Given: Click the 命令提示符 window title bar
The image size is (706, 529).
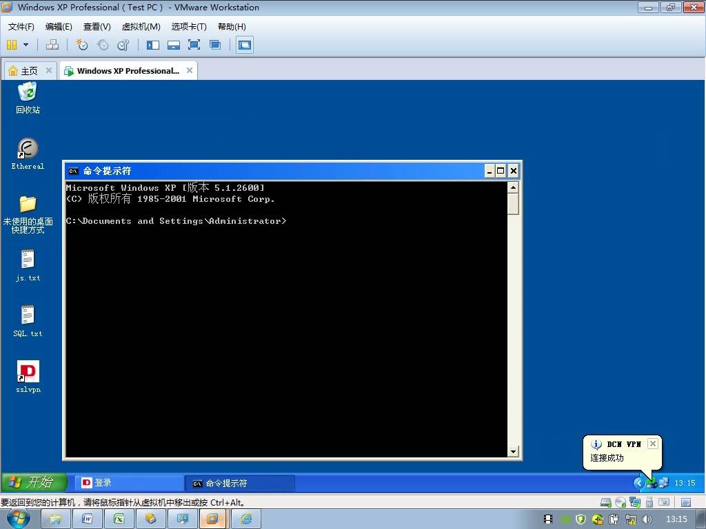Looking at the screenshot, I should [274, 171].
